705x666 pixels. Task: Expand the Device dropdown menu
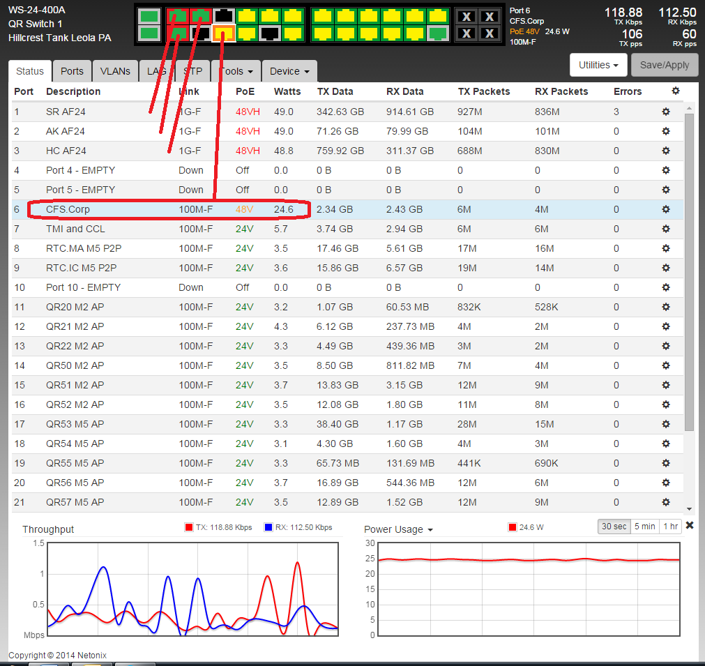pyautogui.click(x=289, y=71)
